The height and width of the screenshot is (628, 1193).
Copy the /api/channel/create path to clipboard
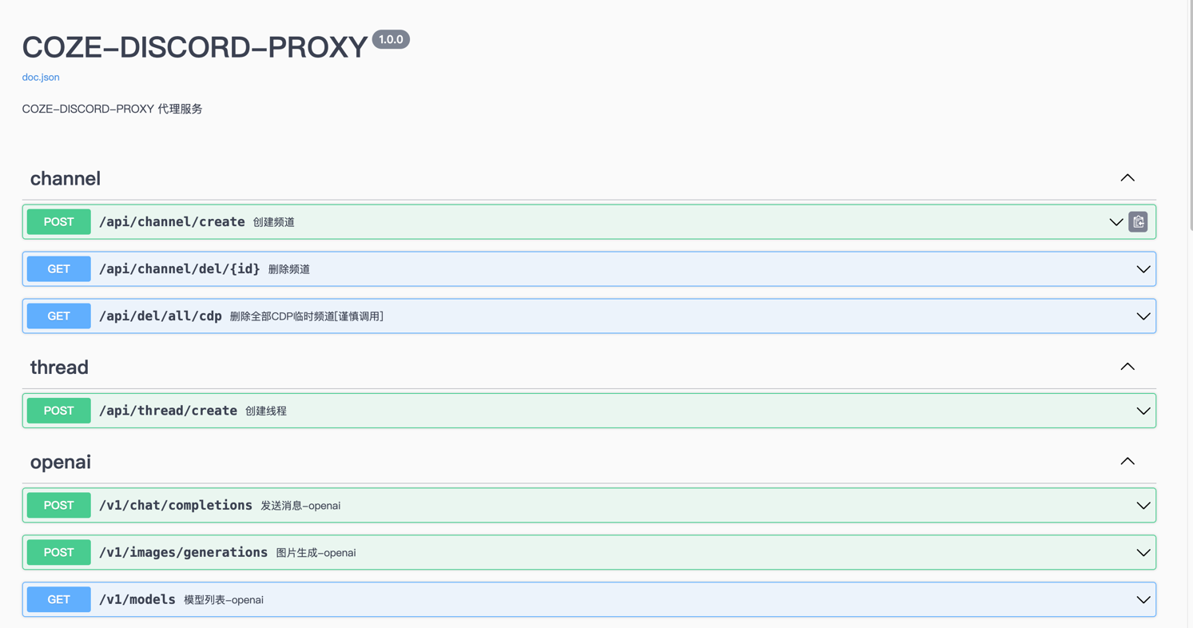point(1138,222)
